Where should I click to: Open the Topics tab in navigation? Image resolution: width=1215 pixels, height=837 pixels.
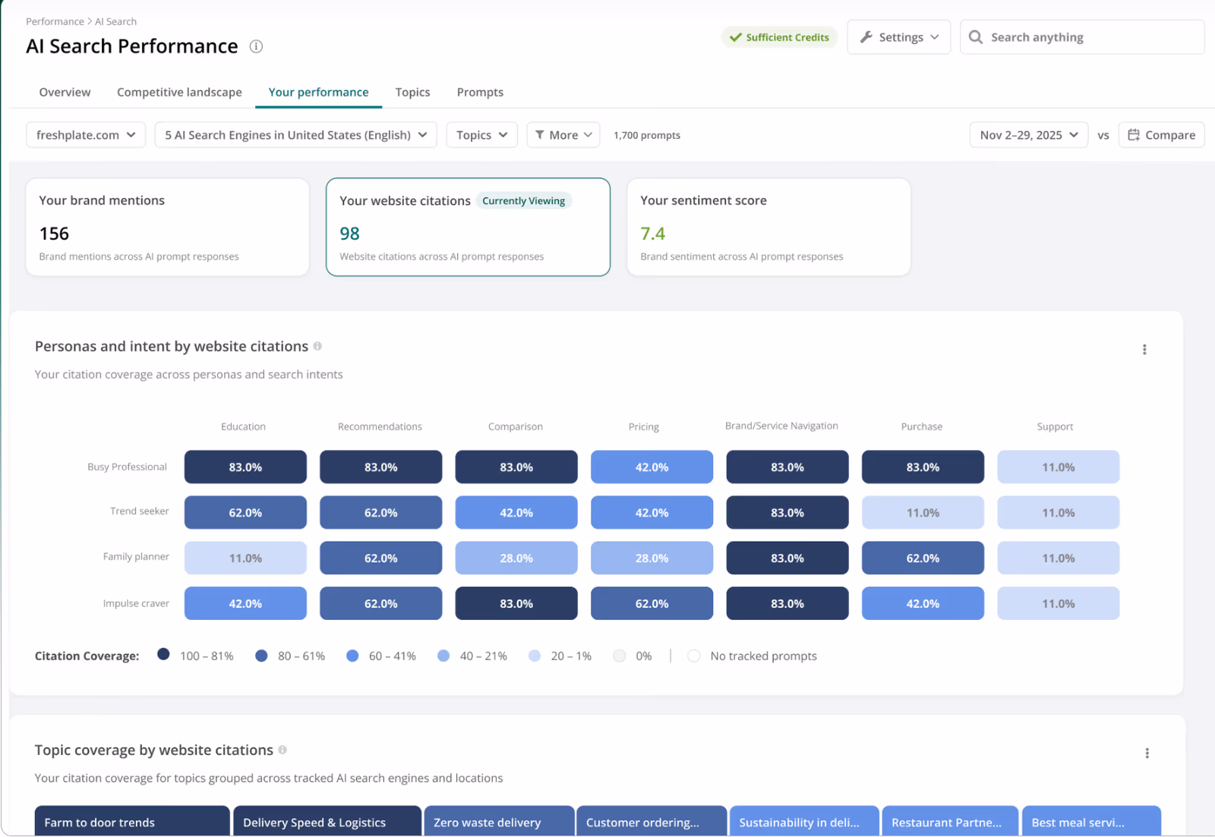coord(412,92)
